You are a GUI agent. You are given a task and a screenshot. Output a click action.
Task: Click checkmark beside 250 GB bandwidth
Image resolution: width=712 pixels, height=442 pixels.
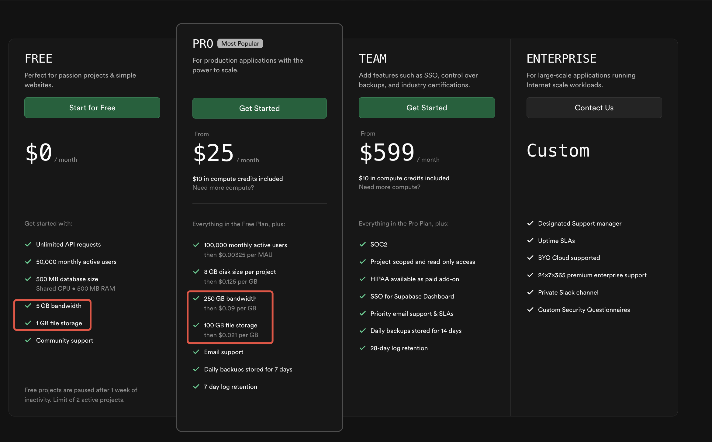click(x=196, y=299)
